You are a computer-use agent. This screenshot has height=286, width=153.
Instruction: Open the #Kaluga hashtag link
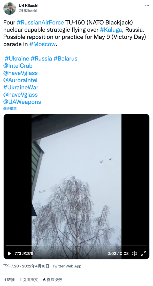point(111,30)
